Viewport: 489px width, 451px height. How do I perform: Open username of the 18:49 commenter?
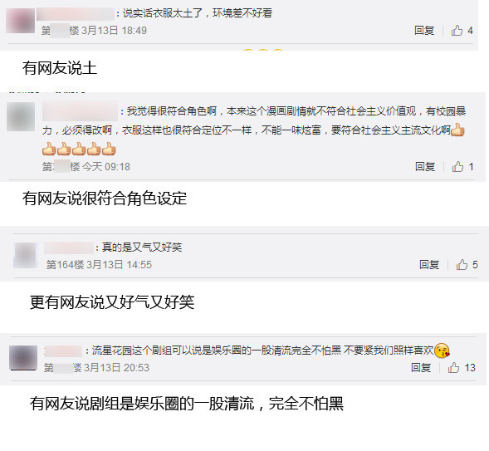point(76,14)
